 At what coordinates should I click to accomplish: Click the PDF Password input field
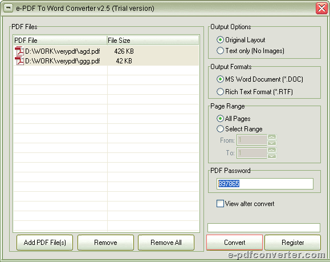coord(265,184)
